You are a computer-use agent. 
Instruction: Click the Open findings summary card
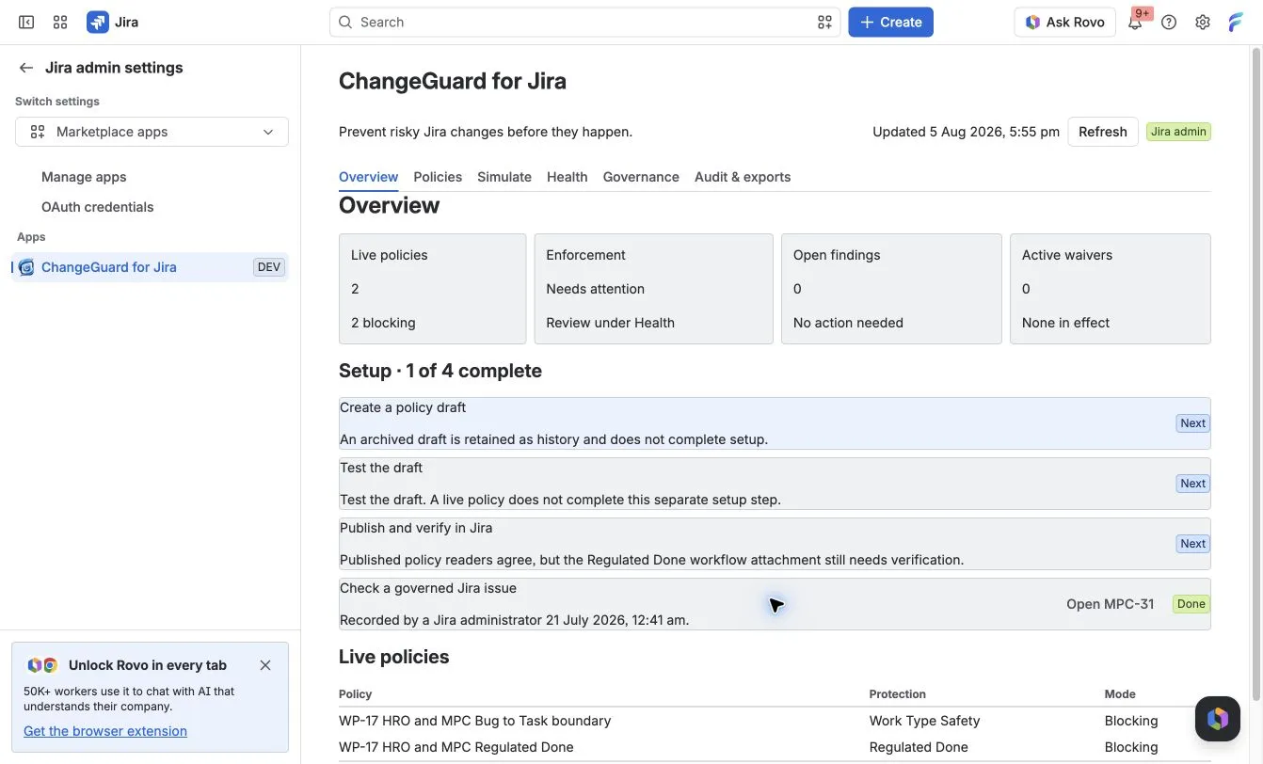[x=891, y=289]
